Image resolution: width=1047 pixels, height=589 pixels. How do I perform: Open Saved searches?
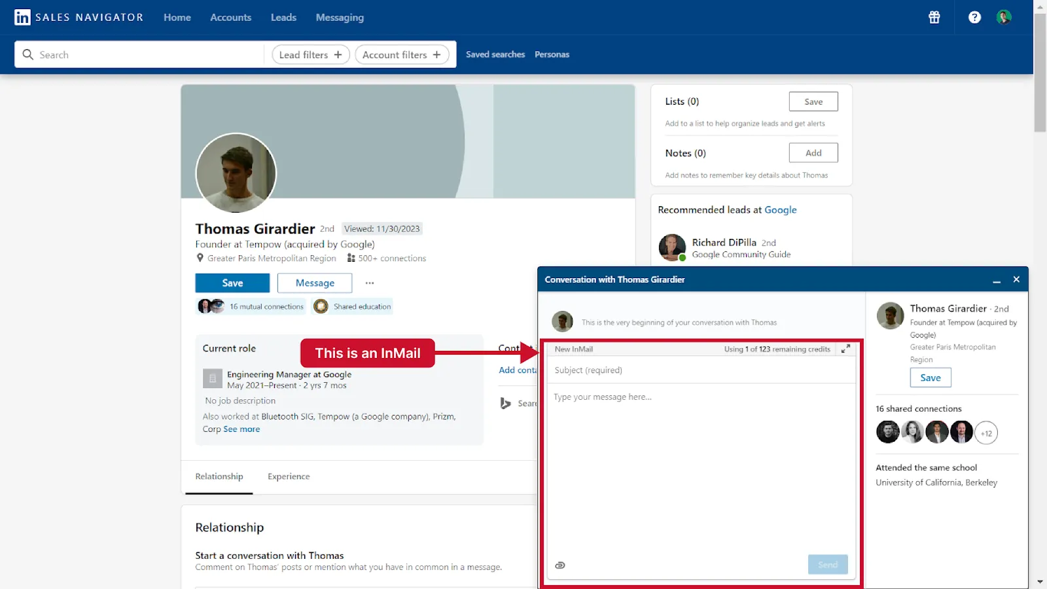pyautogui.click(x=495, y=54)
